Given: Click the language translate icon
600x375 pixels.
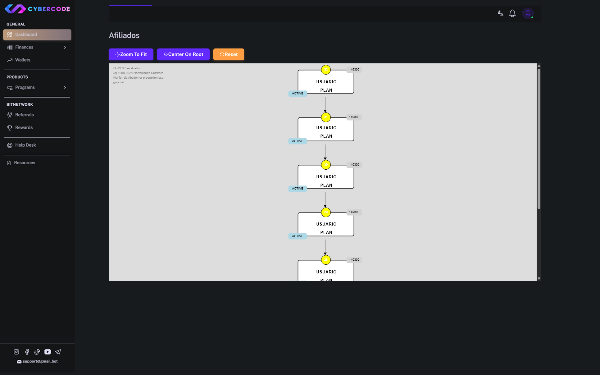Looking at the screenshot, I should 500,13.
